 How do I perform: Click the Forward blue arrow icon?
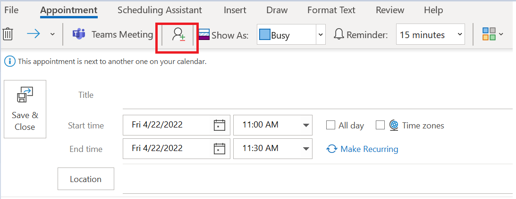[x=33, y=34]
